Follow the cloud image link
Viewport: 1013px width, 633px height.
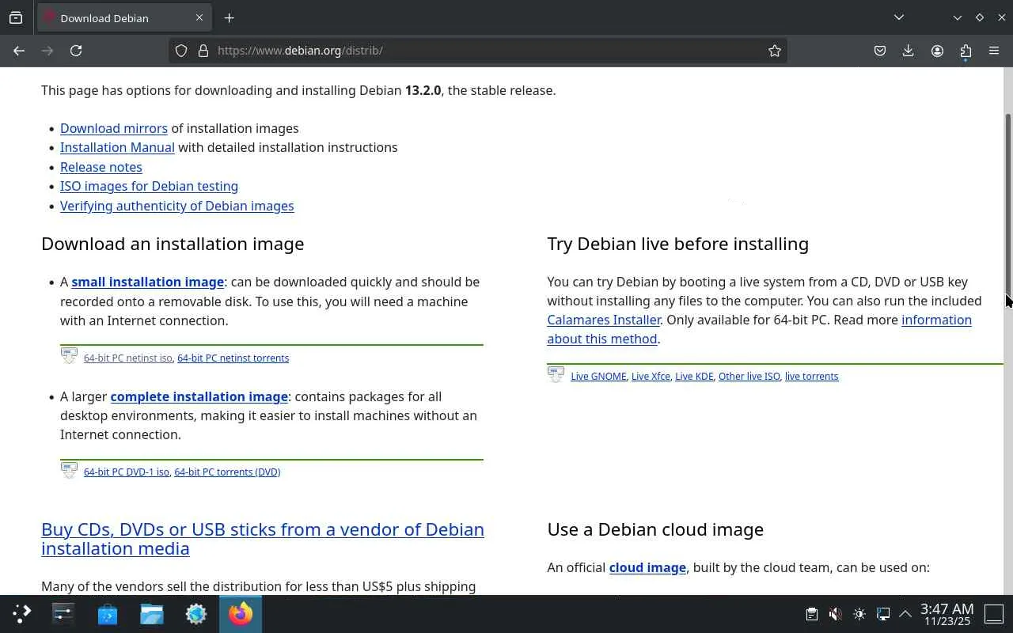point(647,567)
